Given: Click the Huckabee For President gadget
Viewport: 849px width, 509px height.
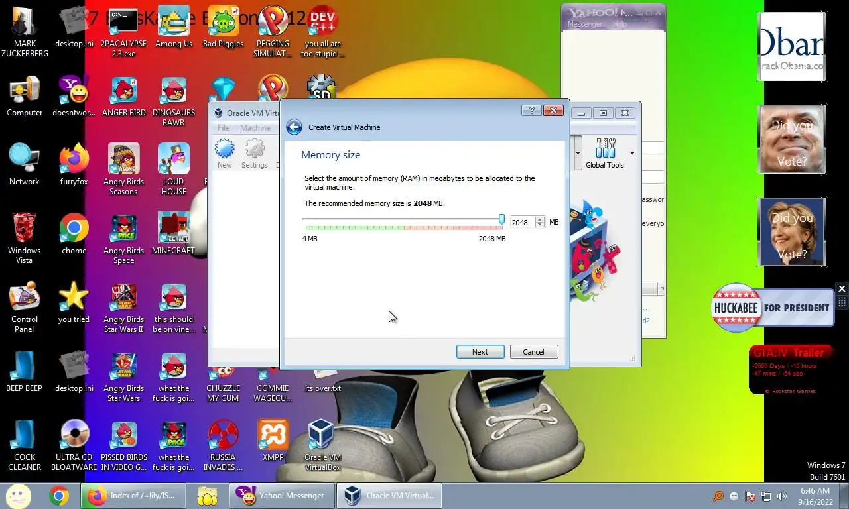Looking at the screenshot, I should coord(773,308).
